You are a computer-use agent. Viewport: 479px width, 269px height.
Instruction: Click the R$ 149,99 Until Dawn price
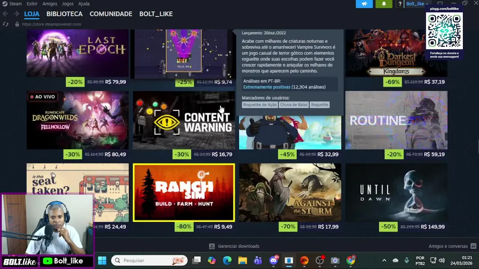(x=433, y=227)
